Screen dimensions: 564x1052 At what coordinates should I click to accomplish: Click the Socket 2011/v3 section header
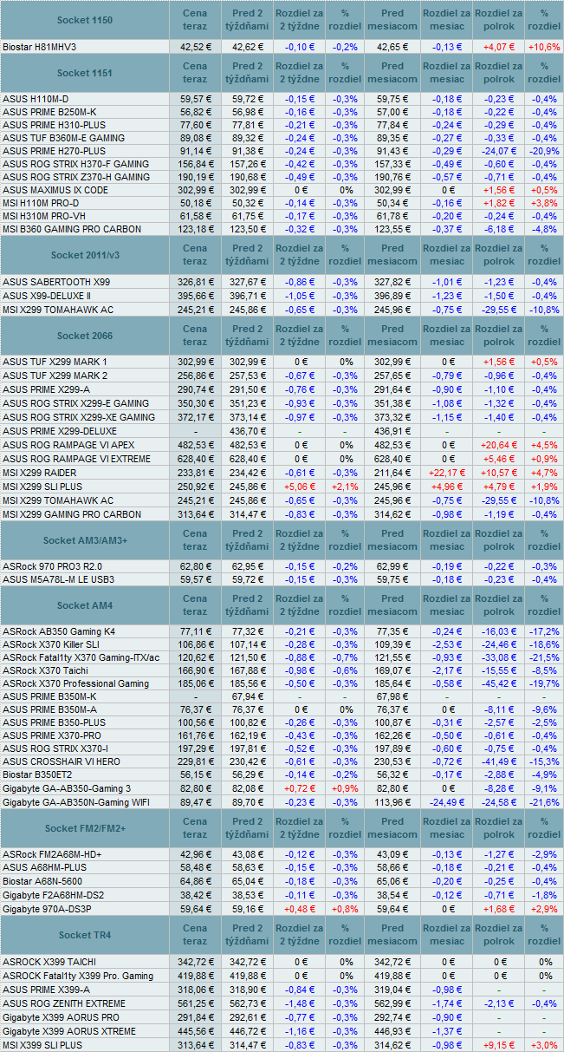pos(84,256)
